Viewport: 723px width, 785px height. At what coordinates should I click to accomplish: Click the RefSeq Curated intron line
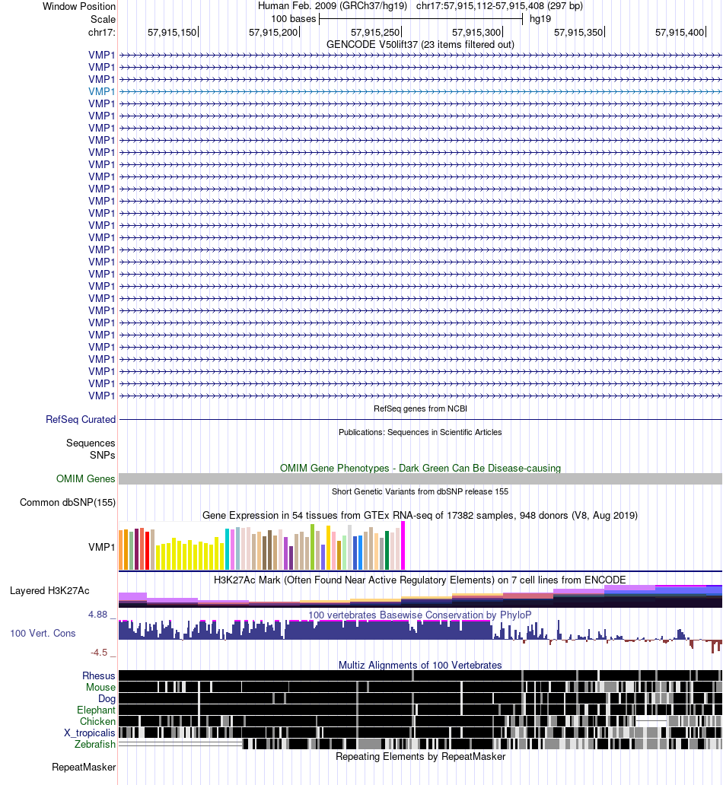point(420,420)
